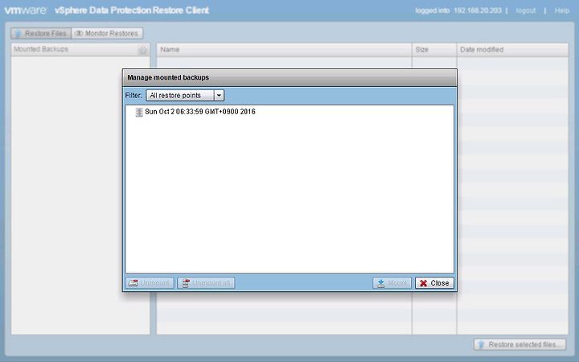Click the Restore Files tab icon
This screenshot has height=362, width=579.
18,34
